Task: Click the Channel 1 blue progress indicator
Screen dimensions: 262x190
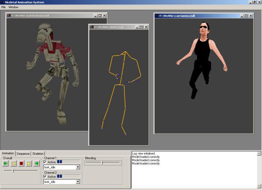Action: point(59,162)
